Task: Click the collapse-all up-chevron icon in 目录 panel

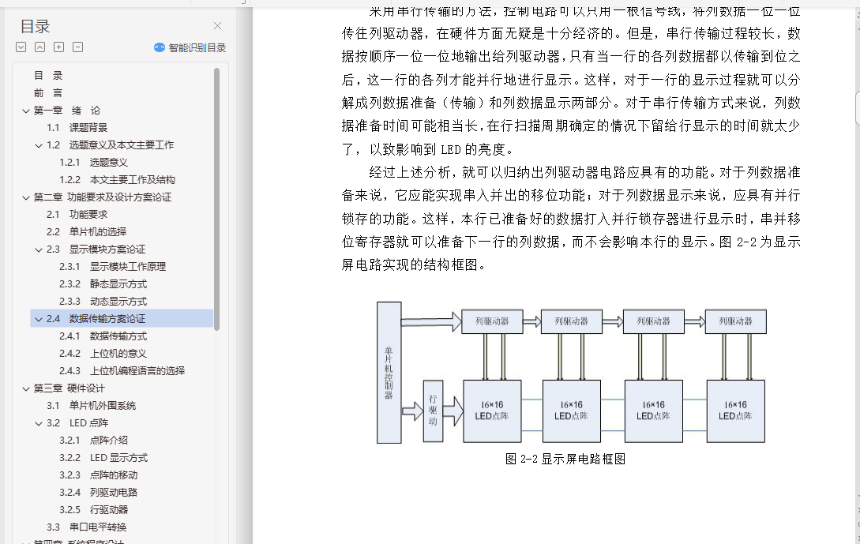Action: (x=40, y=47)
